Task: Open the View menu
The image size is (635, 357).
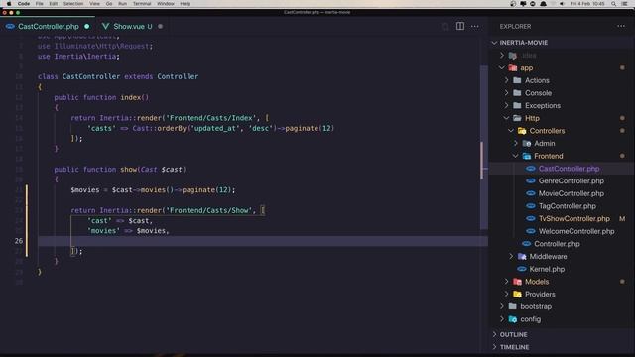Action: click(x=94, y=4)
